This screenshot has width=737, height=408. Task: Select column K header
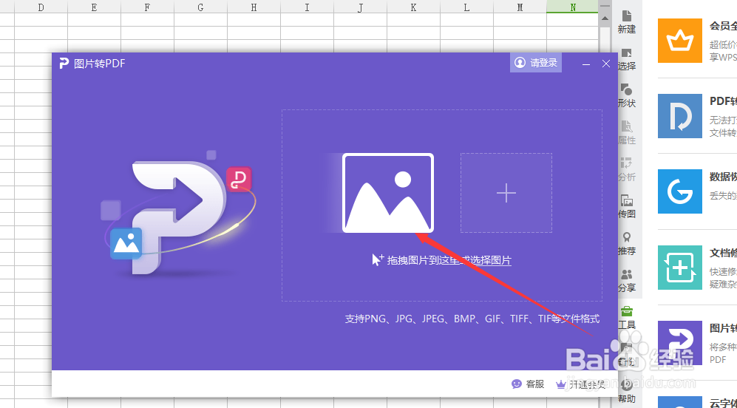click(x=413, y=7)
